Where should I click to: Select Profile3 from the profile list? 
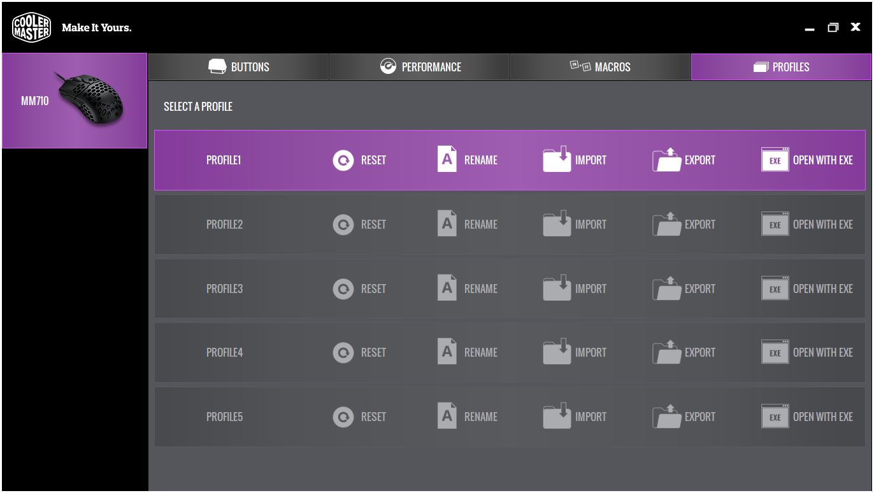[224, 288]
